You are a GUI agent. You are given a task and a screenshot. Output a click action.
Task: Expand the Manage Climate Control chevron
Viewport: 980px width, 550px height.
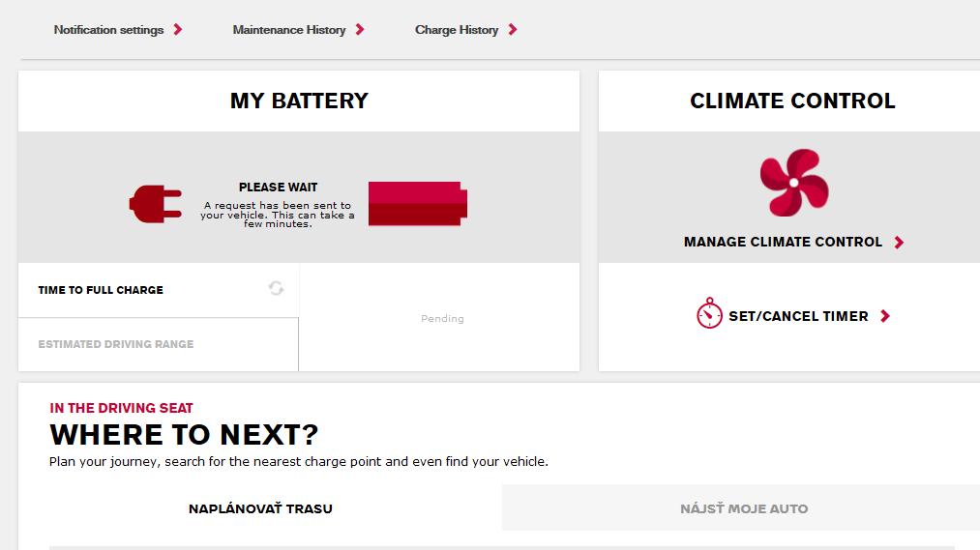[x=899, y=243]
